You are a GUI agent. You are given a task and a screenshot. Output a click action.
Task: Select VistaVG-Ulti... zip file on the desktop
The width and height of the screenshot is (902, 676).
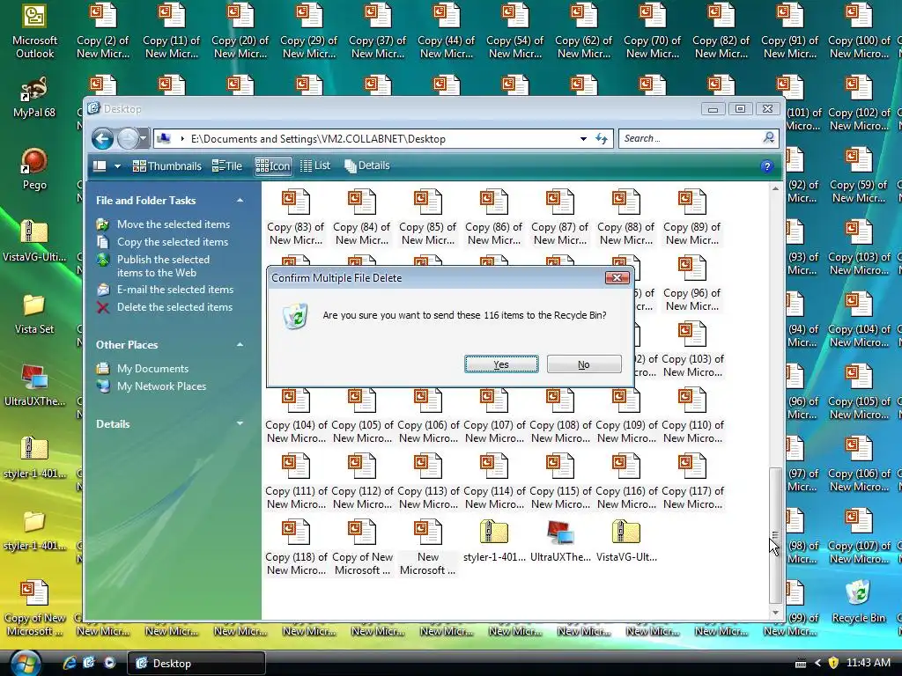[34, 241]
